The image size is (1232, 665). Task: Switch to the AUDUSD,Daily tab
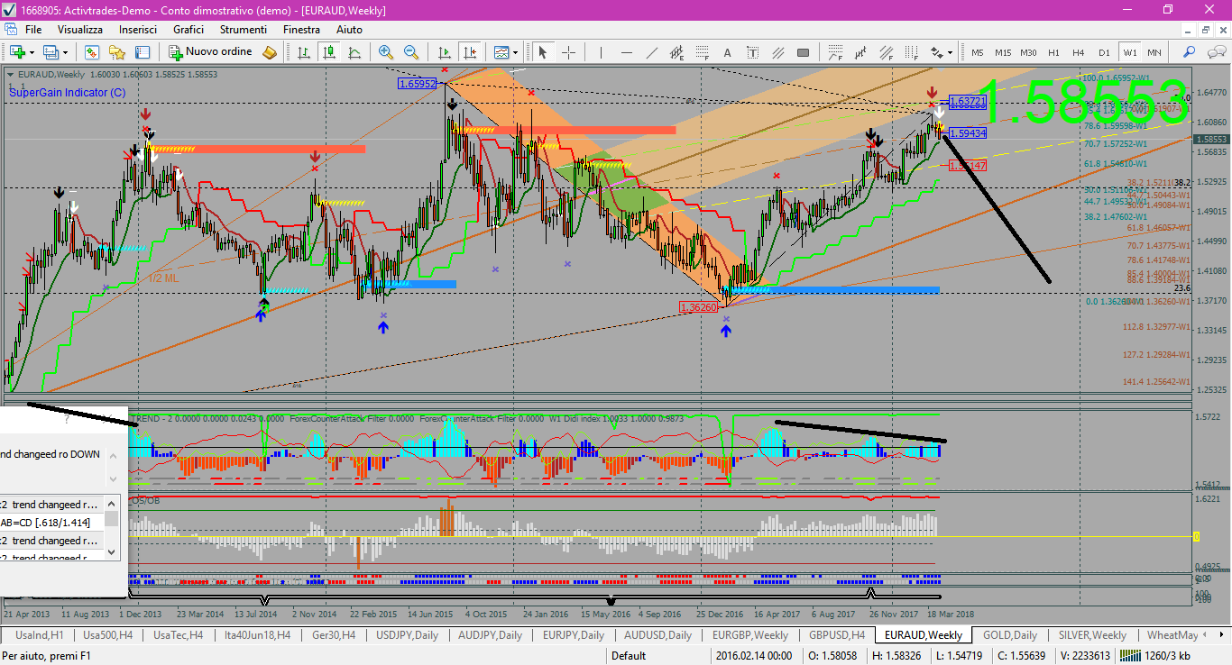click(x=657, y=635)
